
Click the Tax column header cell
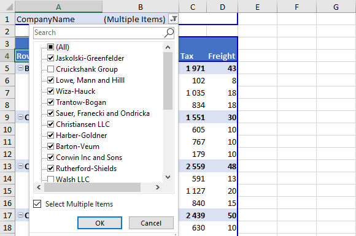(x=193, y=56)
